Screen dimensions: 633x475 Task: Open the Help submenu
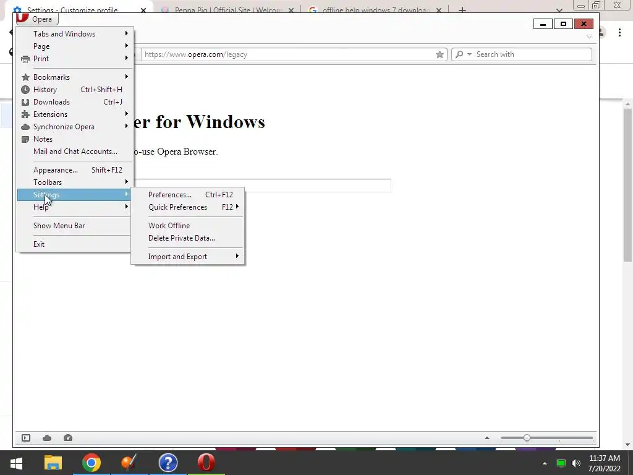click(75, 207)
